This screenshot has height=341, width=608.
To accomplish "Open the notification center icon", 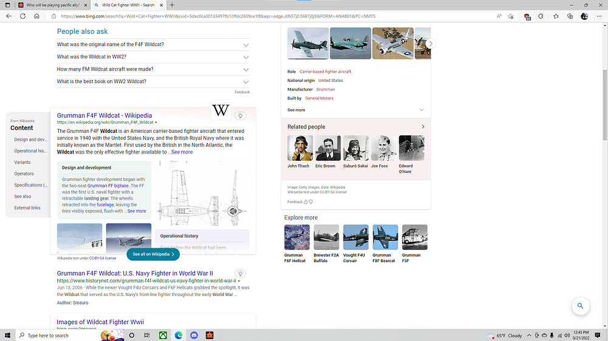I will coord(598,335).
